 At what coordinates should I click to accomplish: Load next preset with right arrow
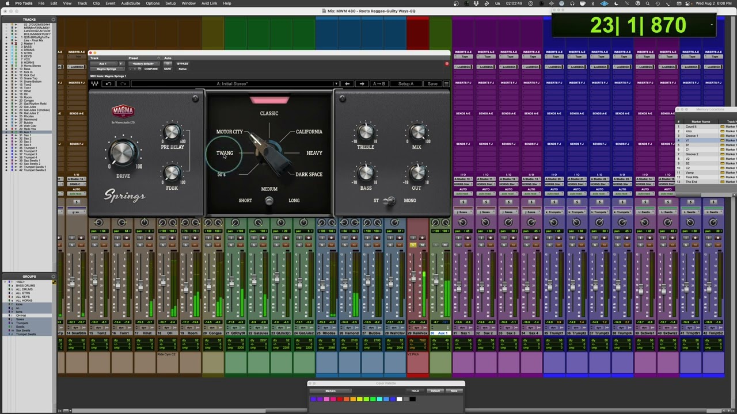pyautogui.click(x=362, y=84)
